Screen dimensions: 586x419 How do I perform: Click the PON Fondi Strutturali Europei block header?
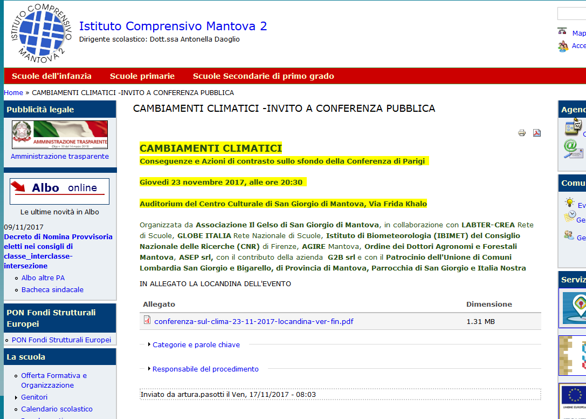[60, 318]
